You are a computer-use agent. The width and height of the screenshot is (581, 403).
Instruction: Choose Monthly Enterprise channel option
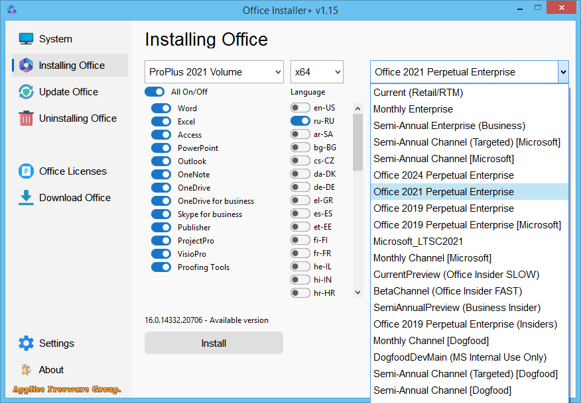click(469, 109)
